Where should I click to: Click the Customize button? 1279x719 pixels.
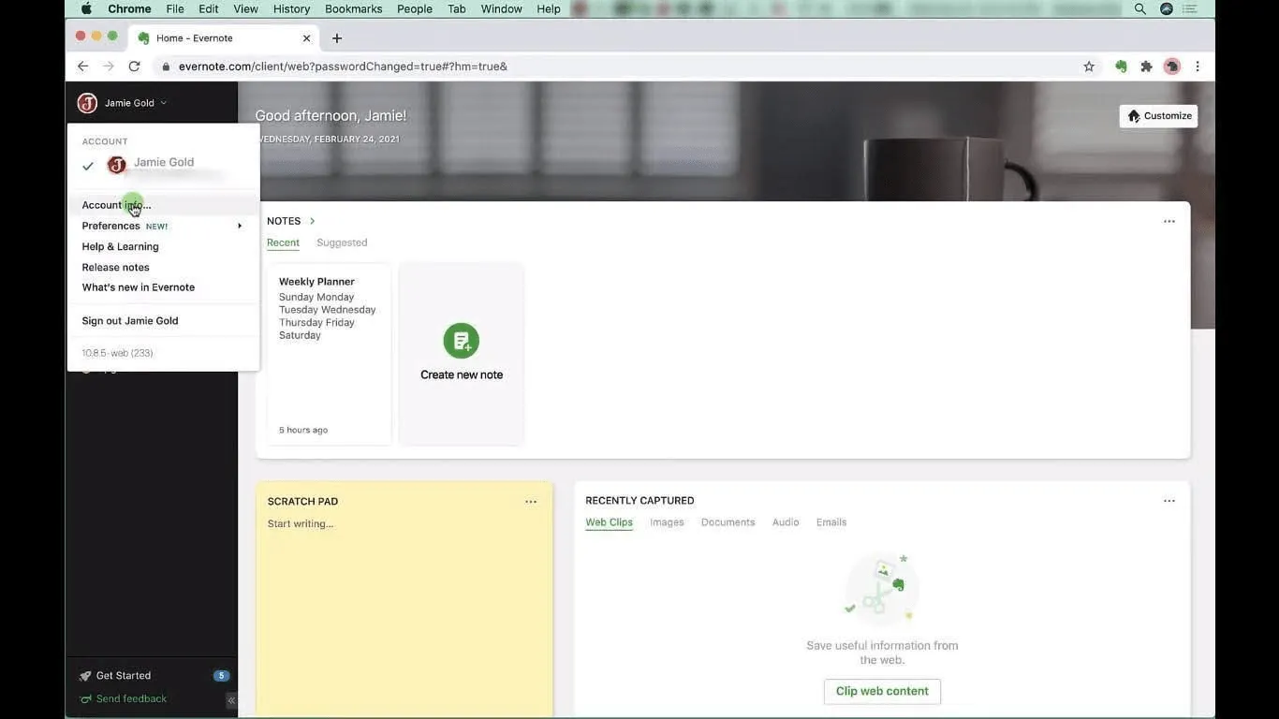[1158, 116]
